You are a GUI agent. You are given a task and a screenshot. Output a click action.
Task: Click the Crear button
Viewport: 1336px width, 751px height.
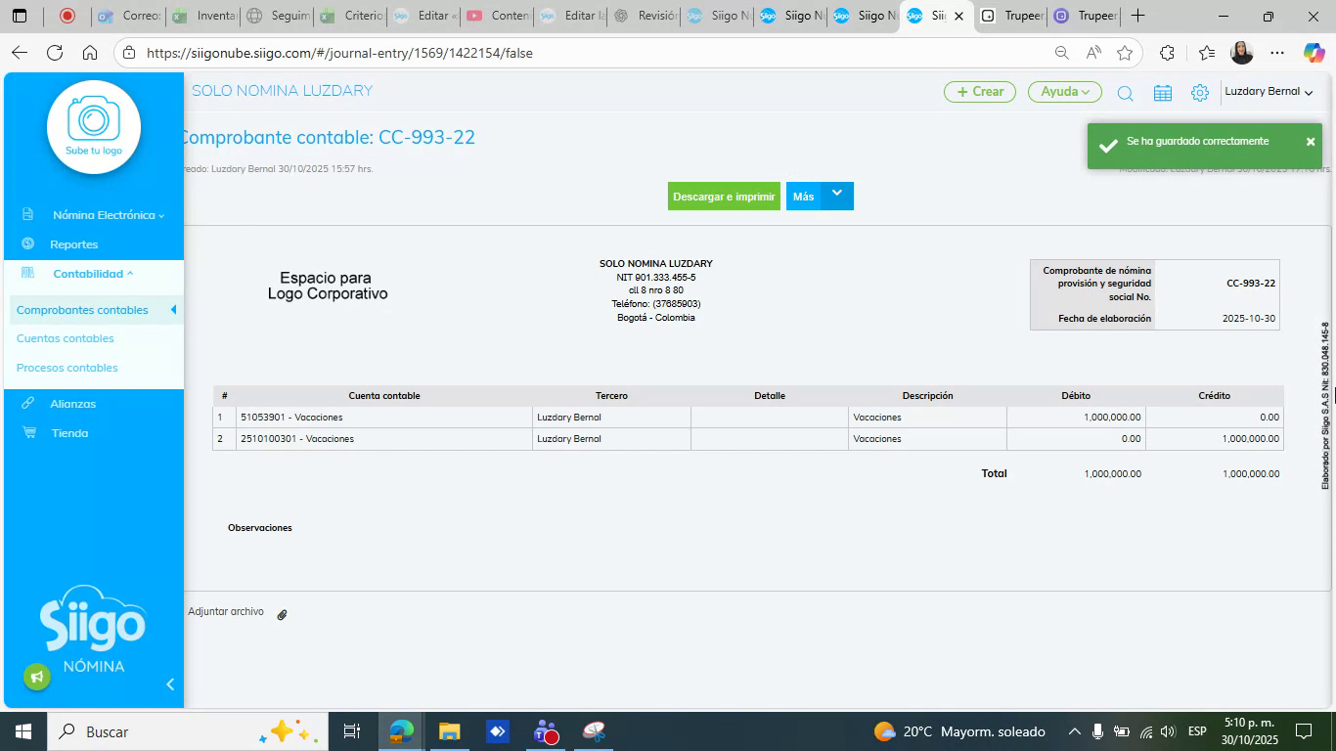[980, 92]
